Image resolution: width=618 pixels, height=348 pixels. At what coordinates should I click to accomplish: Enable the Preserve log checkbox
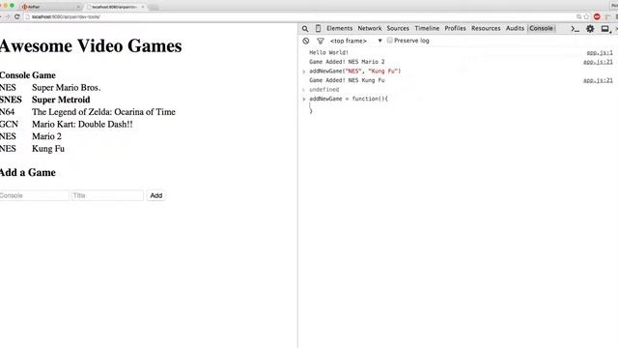(x=390, y=41)
